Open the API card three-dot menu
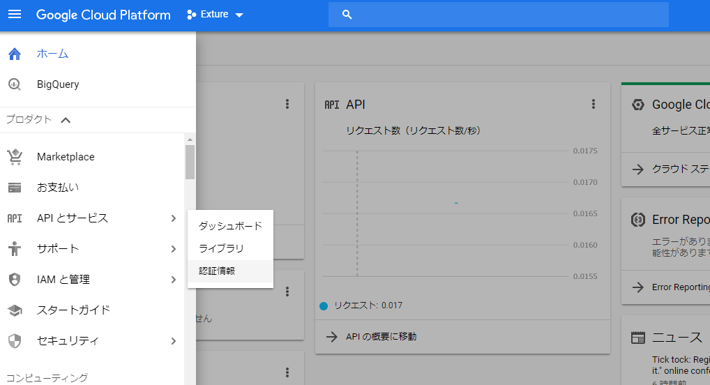The height and width of the screenshot is (385, 710). pyautogui.click(x=593, y=104)
